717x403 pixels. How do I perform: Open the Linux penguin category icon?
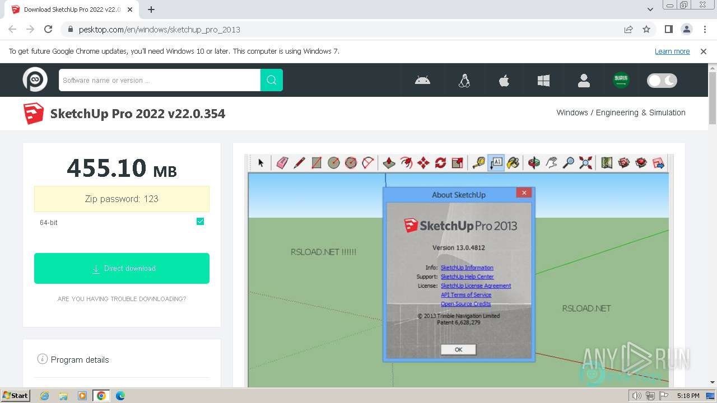point(464,81)
